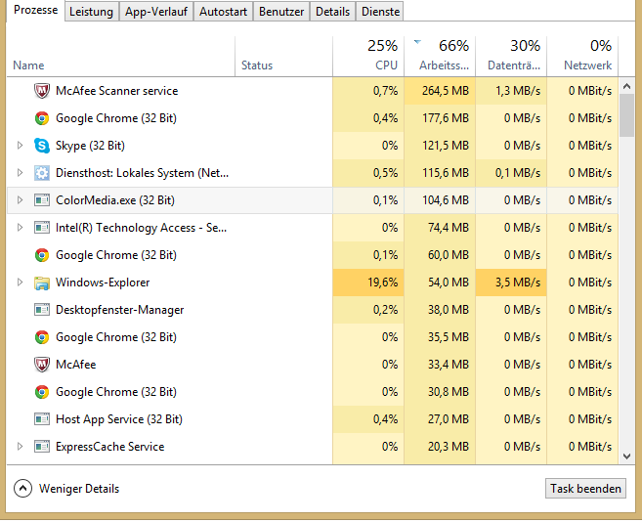Sort by Arbeitsspeicher column header
The image size is (642, 522).
440,56
